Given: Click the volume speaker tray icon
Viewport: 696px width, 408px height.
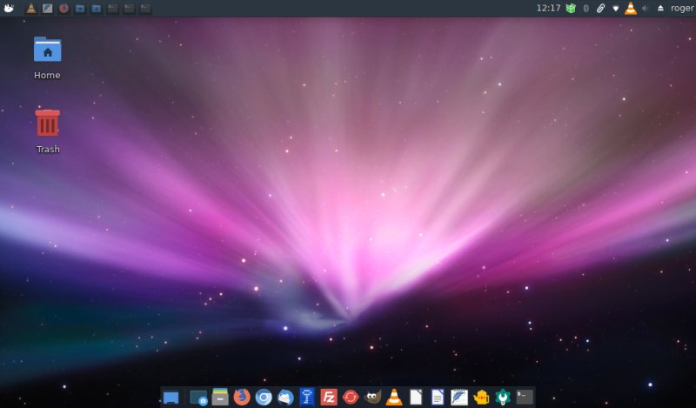Looking at the screenshot, I should pyautogui.click(x=646, y=8).
